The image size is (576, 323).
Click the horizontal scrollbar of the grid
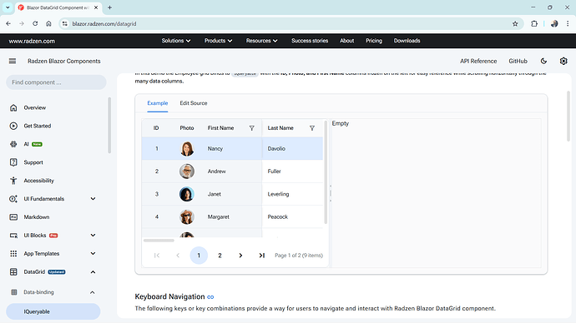[159, 241]
